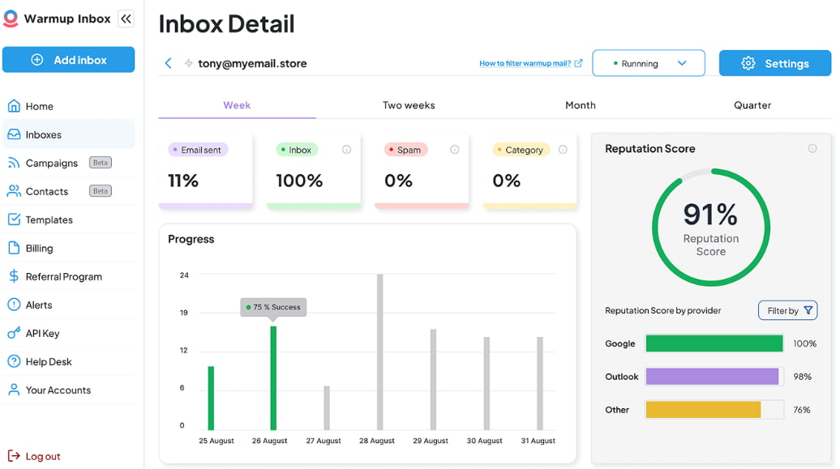Open the Help Desk page
Image resolution: width=840 pixels, height=469 pixels.
pos(49,362)
